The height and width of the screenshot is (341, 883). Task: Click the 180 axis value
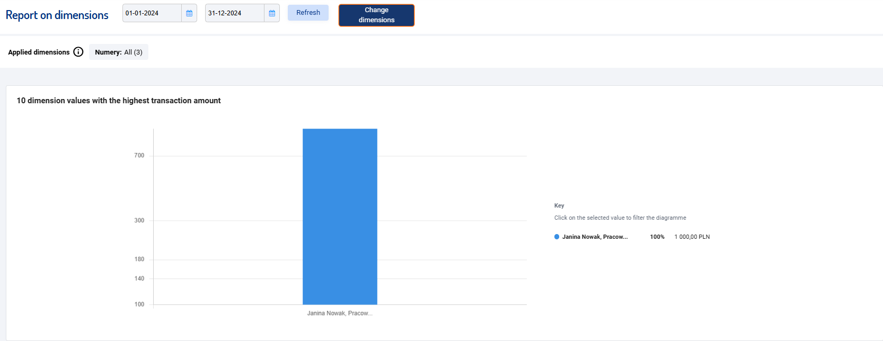[139, 259]
